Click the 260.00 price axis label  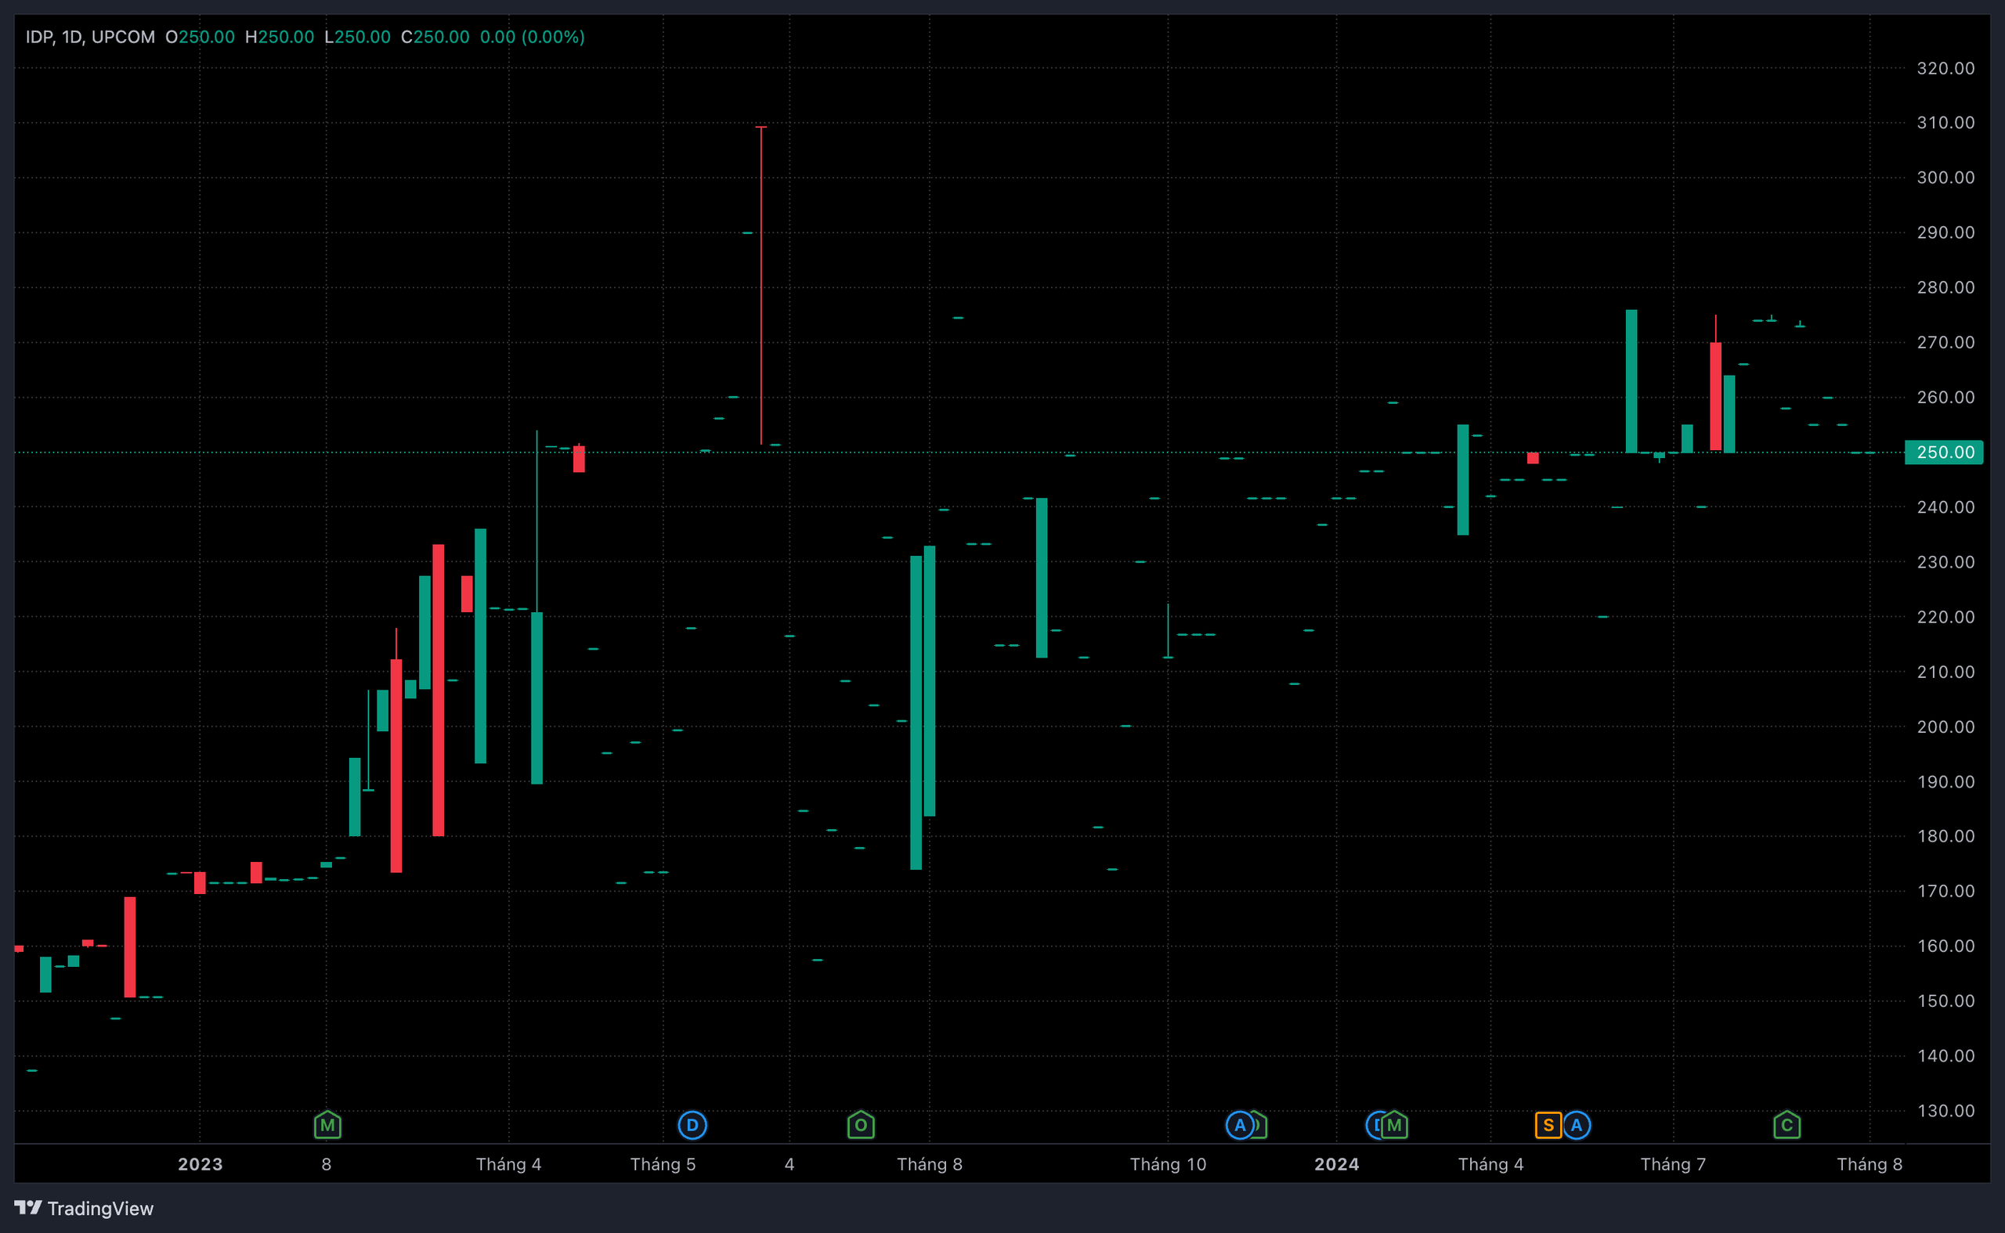(1945, 397)
